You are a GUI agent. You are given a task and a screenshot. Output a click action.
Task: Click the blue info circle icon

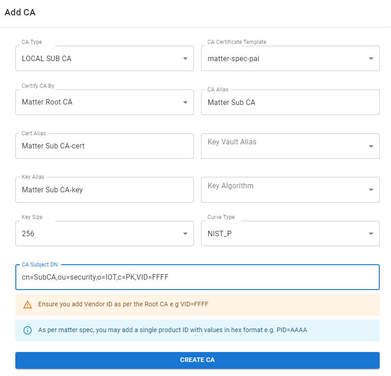(x=28, y=330)
